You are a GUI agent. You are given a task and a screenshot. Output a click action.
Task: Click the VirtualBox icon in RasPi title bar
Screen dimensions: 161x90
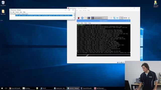pyautogui.click(x=68, y=8)
